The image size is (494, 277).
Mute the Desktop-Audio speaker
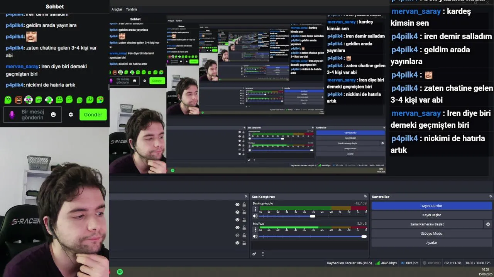point(255,216)
